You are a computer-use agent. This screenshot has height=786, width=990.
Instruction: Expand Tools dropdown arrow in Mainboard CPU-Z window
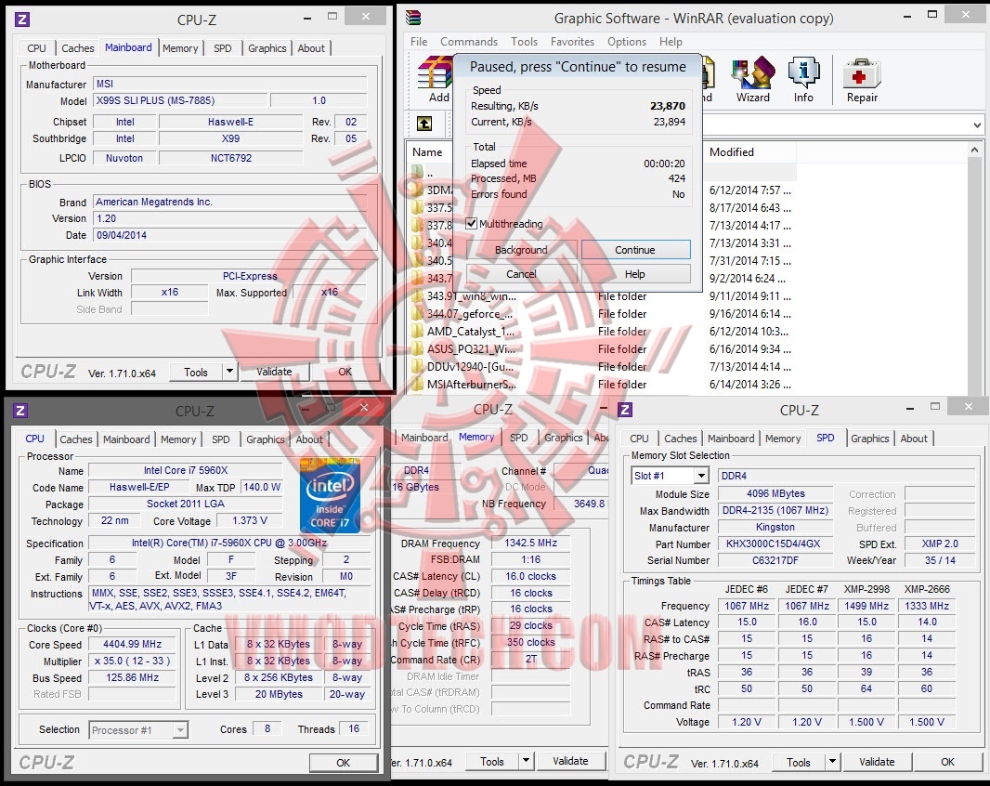point(229,372)
